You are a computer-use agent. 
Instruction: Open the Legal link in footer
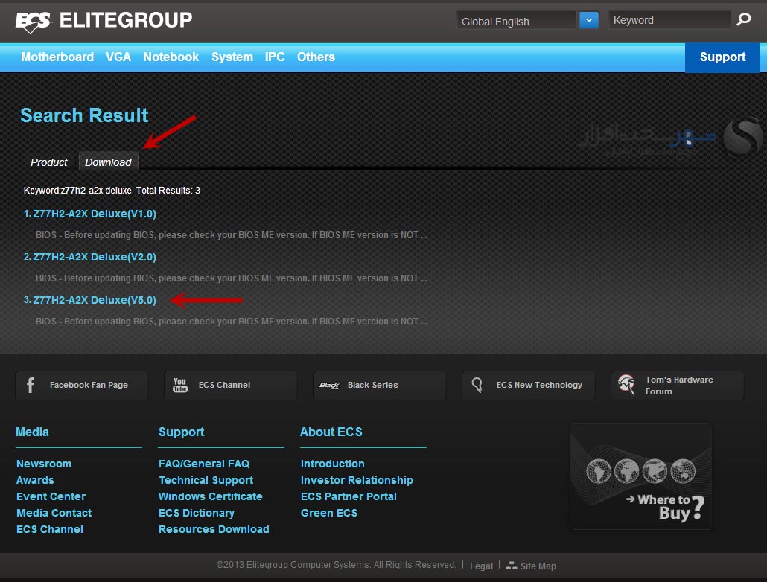tap(481, 566)
